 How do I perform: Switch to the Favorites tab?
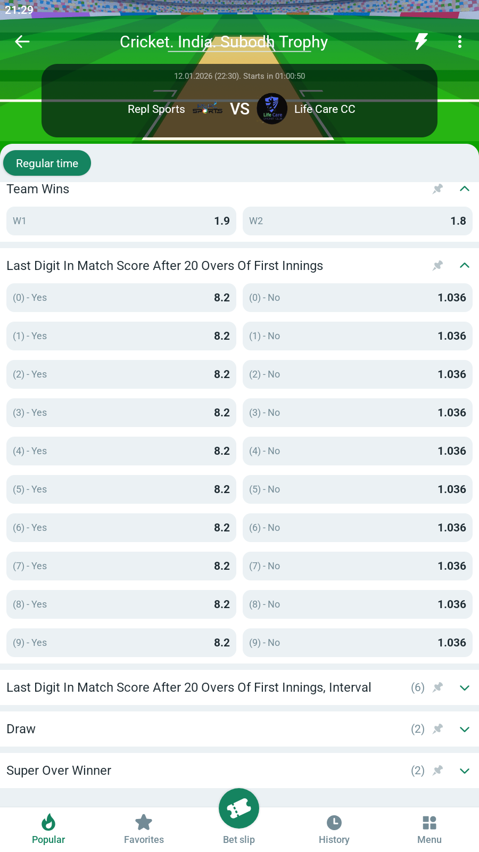[x=144, y=830]
